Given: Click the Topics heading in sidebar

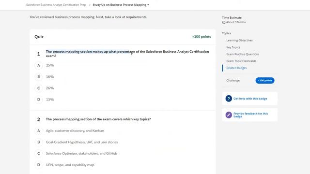Looking at the screenshot, I should 226,33.
